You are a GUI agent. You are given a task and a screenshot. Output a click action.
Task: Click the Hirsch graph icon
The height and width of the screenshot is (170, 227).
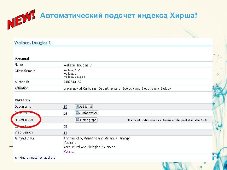tap(78, 120)
